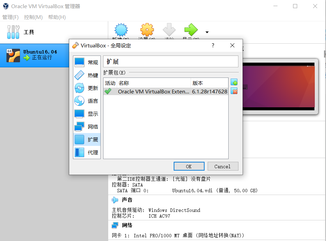Click the 声音 (Audio) speaker section icon
Image resolution: width=326 pixels, height=241 pixels.
pyautogui.click(x=115, y=200)
